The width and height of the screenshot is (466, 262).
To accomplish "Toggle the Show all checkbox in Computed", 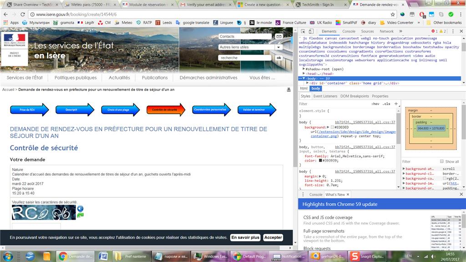I will point(441,161).
